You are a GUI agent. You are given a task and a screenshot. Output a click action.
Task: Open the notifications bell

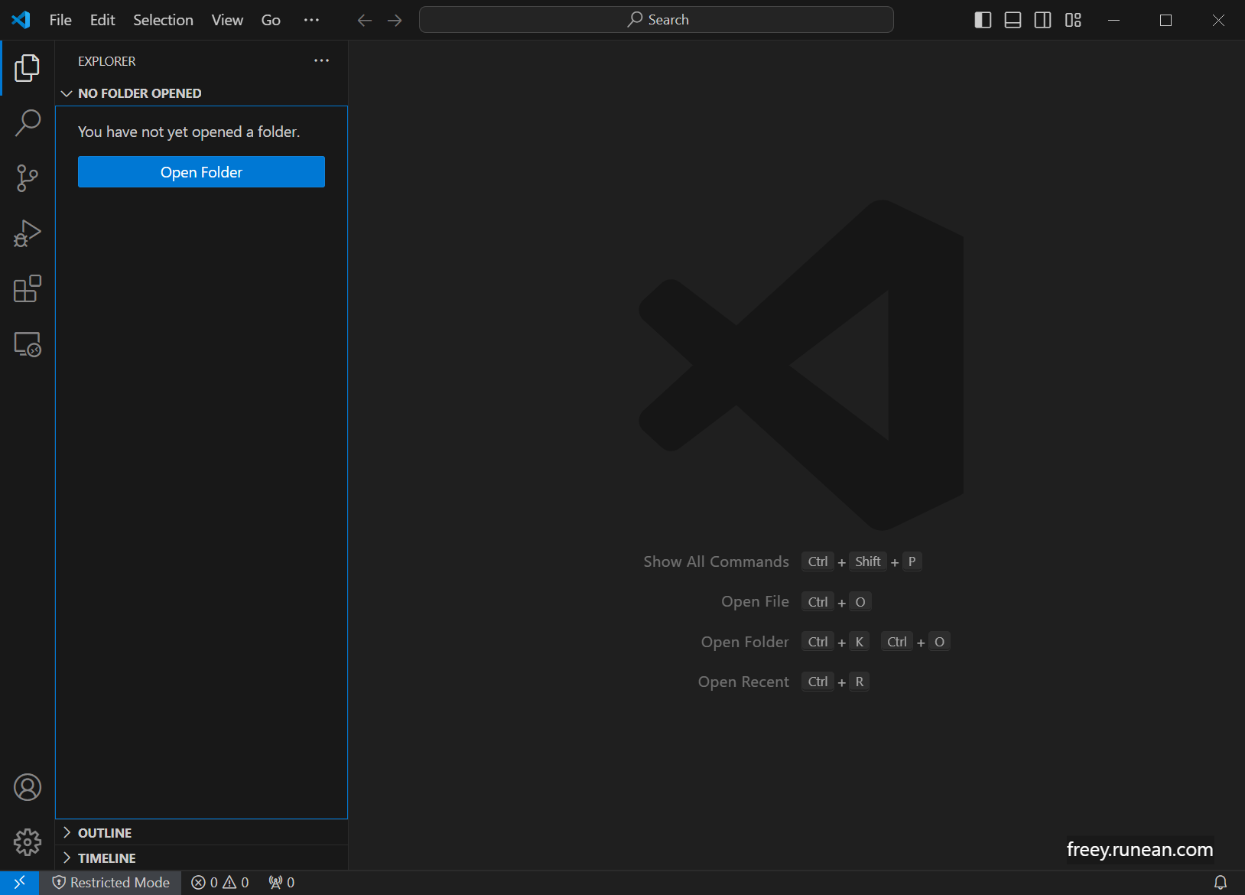[1221, 883]
